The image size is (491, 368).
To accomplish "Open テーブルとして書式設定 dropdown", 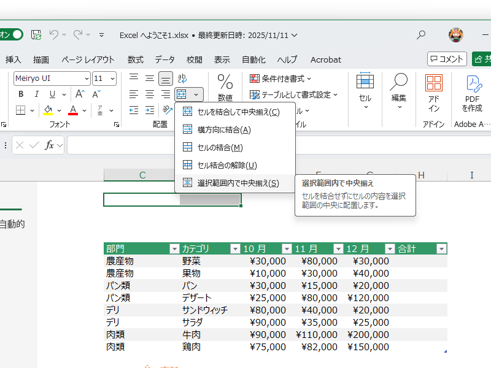I will (294, 94).
